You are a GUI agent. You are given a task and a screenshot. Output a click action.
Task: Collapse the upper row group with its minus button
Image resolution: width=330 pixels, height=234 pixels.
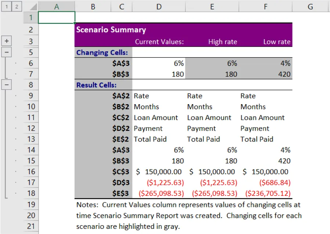pos(7,52)
